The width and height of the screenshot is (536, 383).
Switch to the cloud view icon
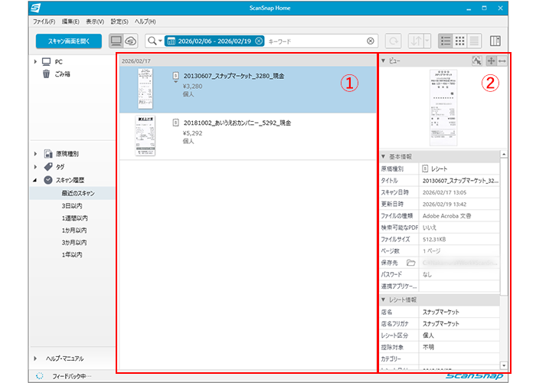[x=131, y=41]
